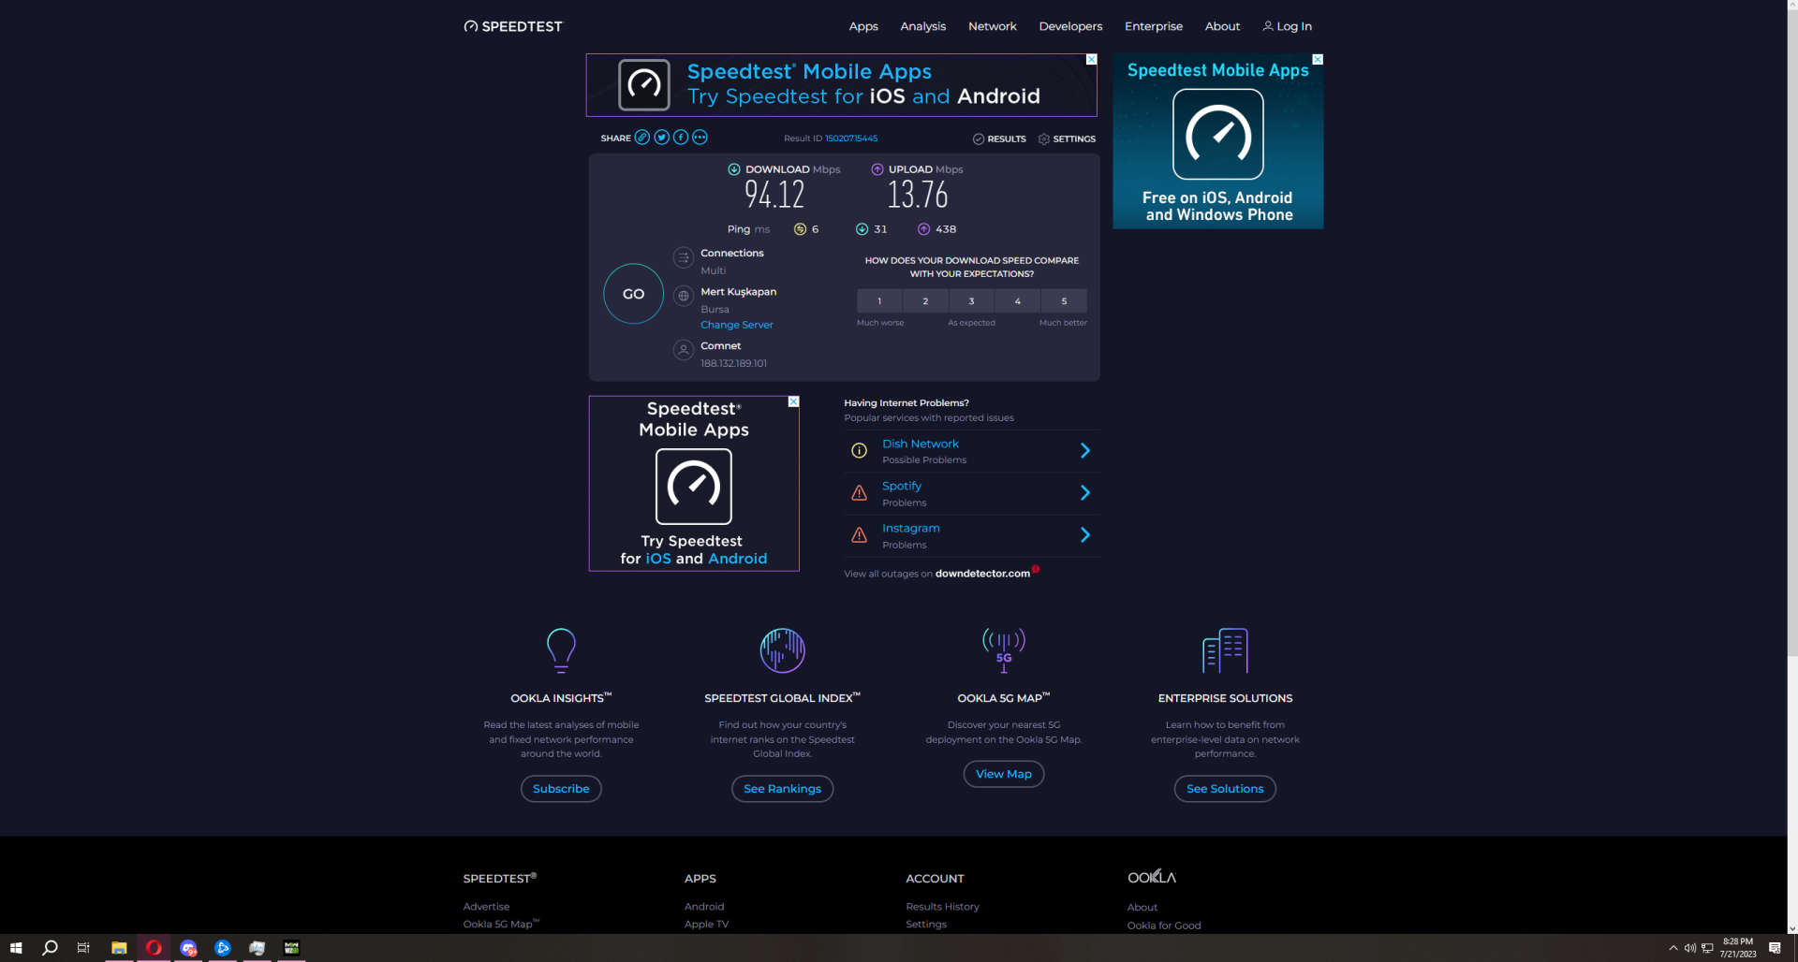Click the yellow idle ping icon

click(800, 229)
